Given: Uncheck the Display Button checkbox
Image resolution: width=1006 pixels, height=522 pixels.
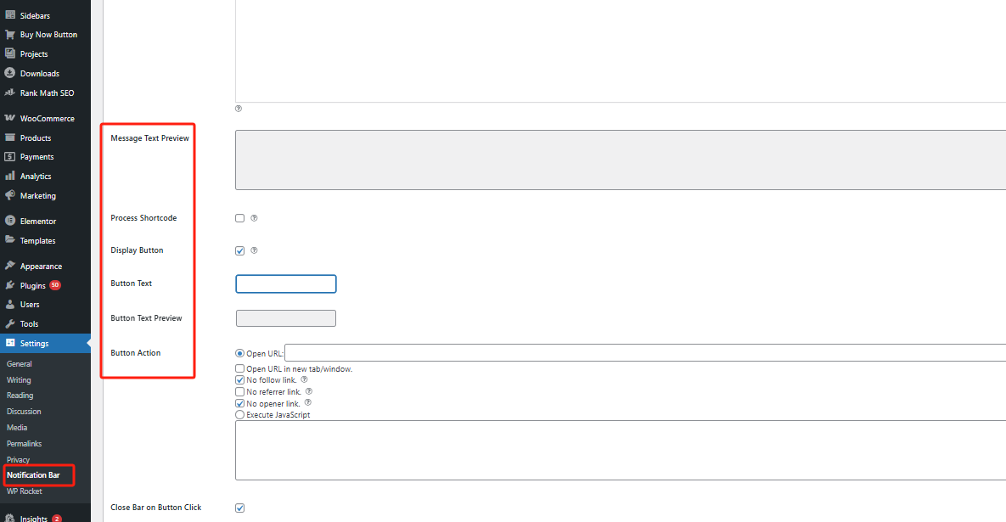Looking at the screenshot, I should tap(240, 250).
